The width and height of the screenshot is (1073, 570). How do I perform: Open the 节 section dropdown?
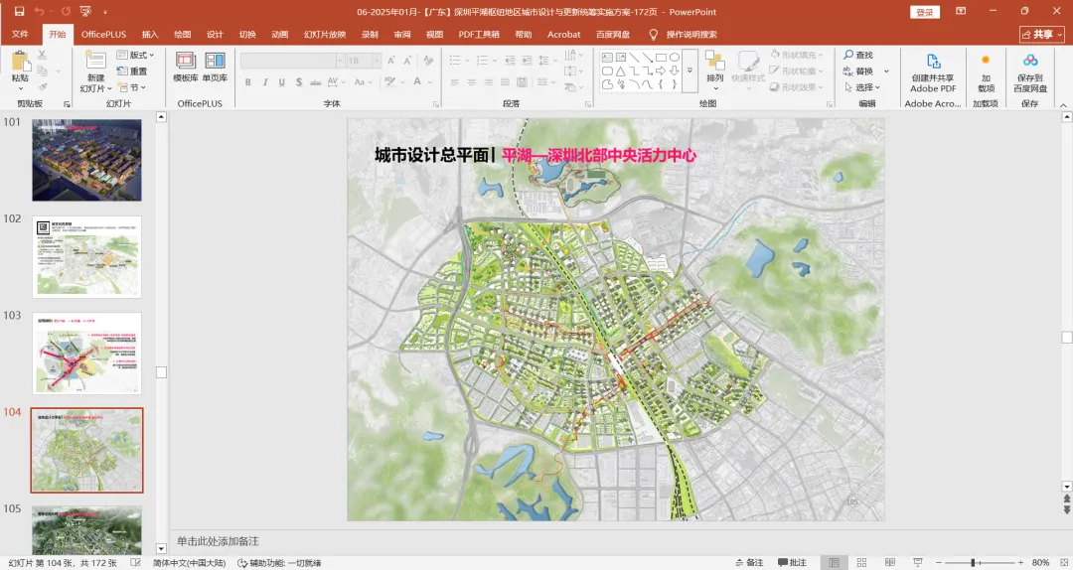[132, 87]
